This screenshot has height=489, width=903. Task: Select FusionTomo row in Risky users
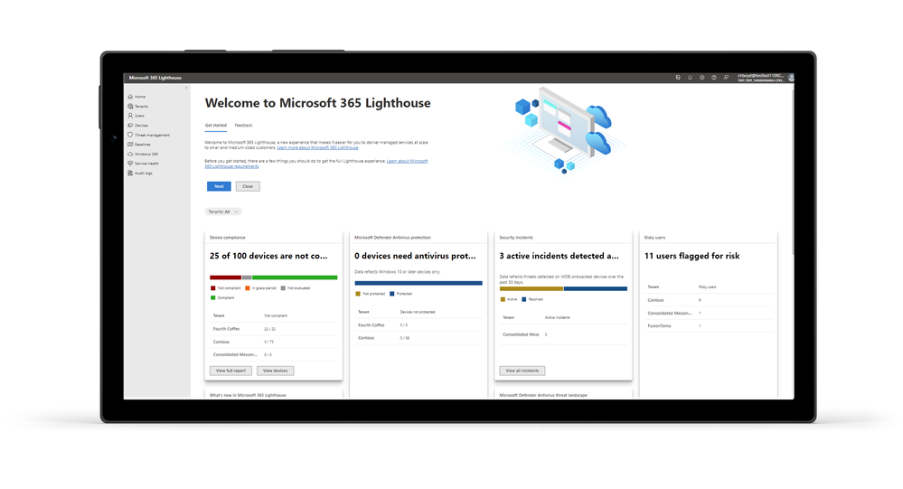pos(709,326)
